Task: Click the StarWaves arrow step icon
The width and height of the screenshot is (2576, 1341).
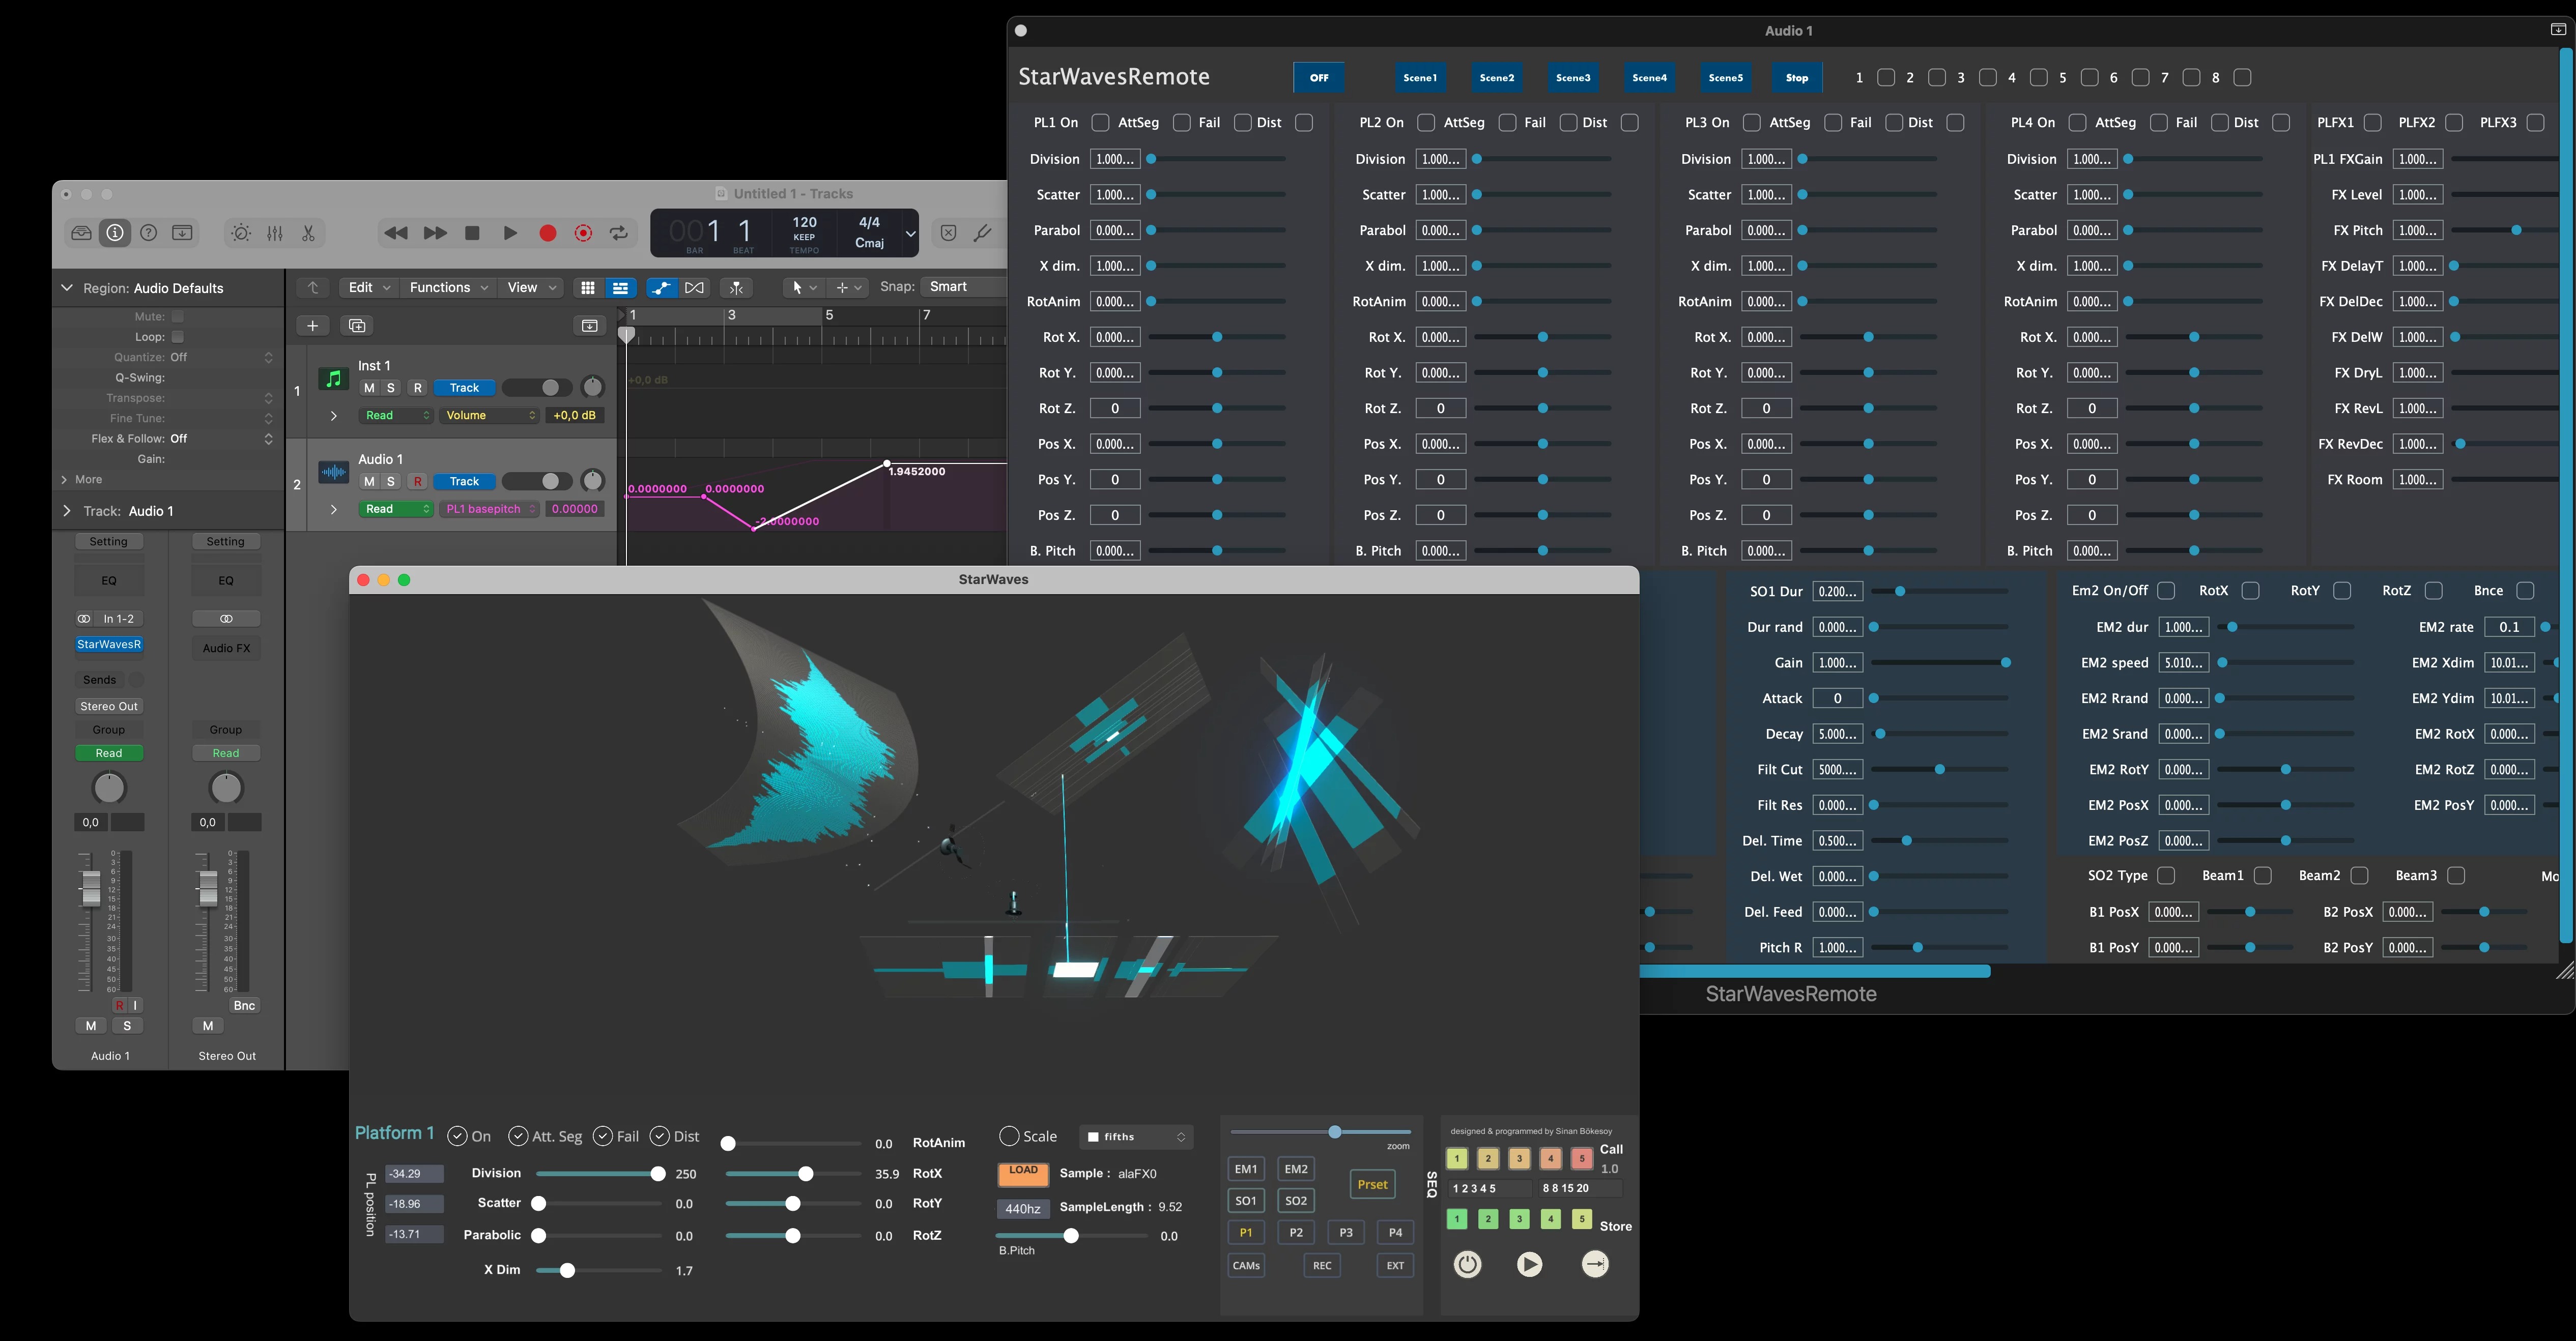Action: point(1595,1264)
